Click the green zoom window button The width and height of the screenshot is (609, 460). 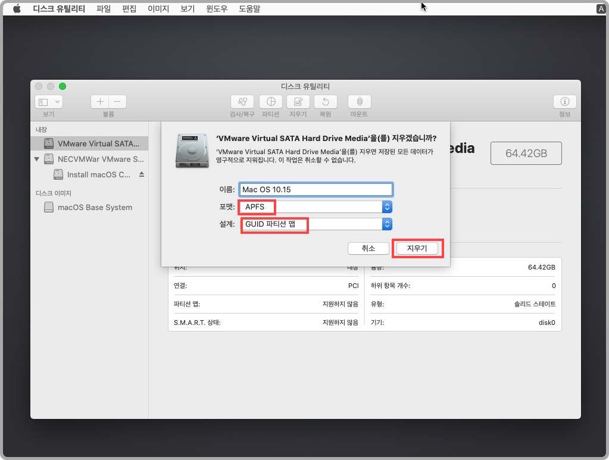63,86
